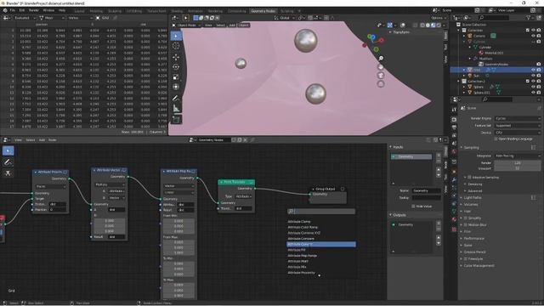Select the Annotate tool in the 3D viewport
544x306 pixels.
click(176, 99)
